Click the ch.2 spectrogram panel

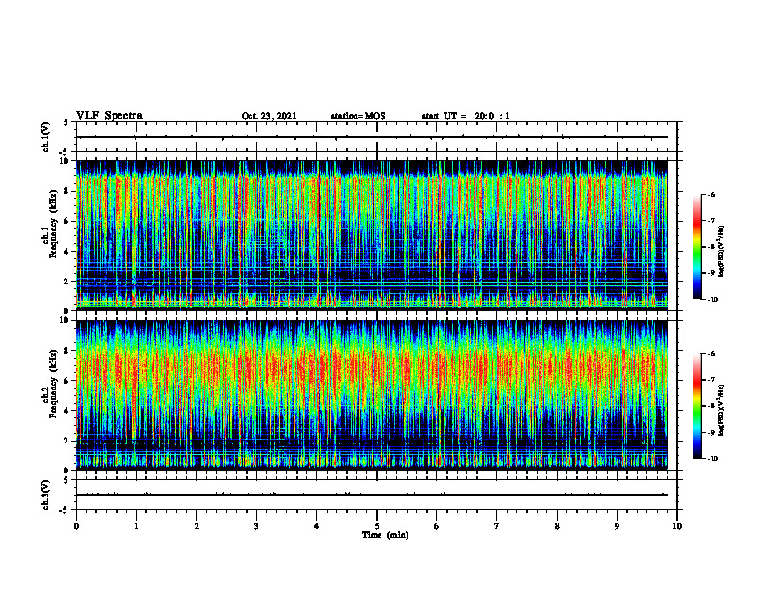pyautogui.click(x=372, y=395)
